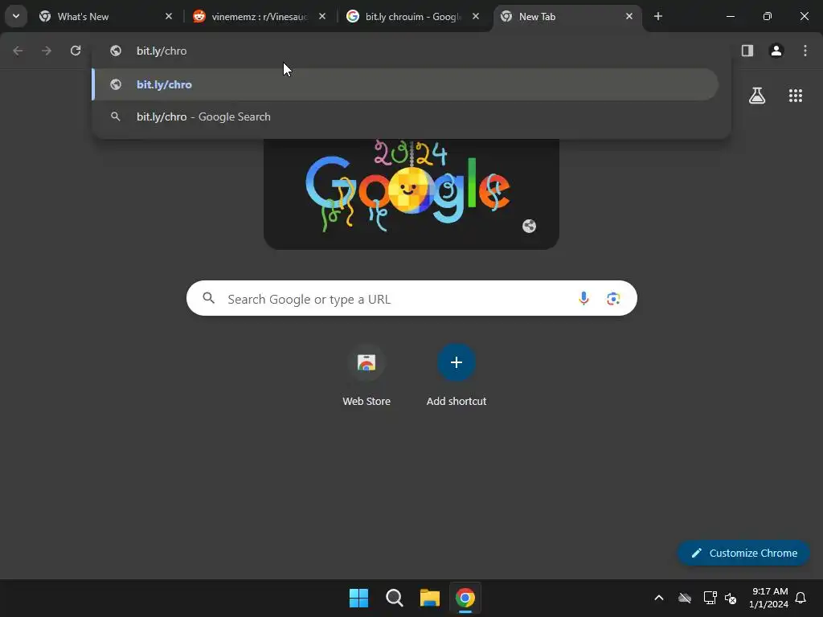Restore down the Chrome window
Image resolution: width=823 pixels, height=617 pixels.
click(767, 16)
